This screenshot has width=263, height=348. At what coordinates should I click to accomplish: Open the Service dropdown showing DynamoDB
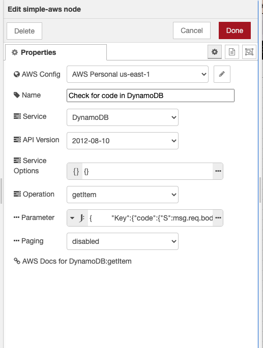click(x=123, y=117)
